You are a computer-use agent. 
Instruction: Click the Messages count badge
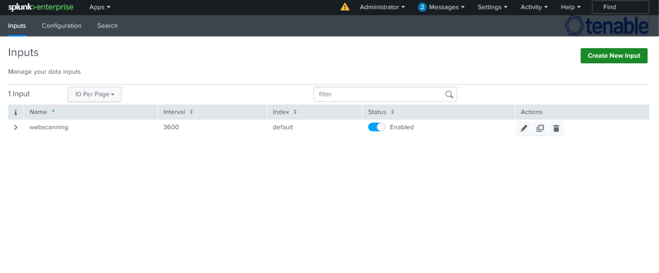click(x=422, y=7)
